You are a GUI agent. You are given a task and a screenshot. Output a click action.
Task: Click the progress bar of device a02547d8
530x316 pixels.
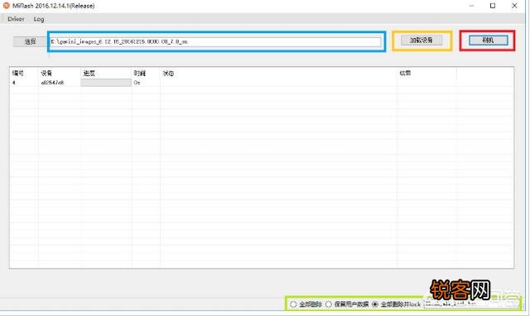(x=106, y=83)
